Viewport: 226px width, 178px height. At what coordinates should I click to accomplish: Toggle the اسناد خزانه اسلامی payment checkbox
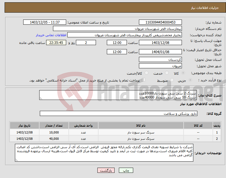pos(144,80)
